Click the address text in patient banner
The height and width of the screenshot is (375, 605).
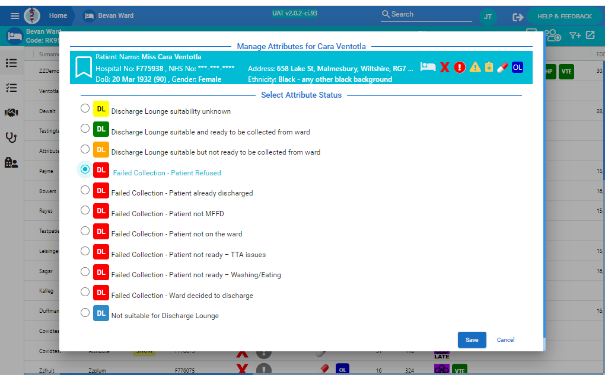pos(330,69)
